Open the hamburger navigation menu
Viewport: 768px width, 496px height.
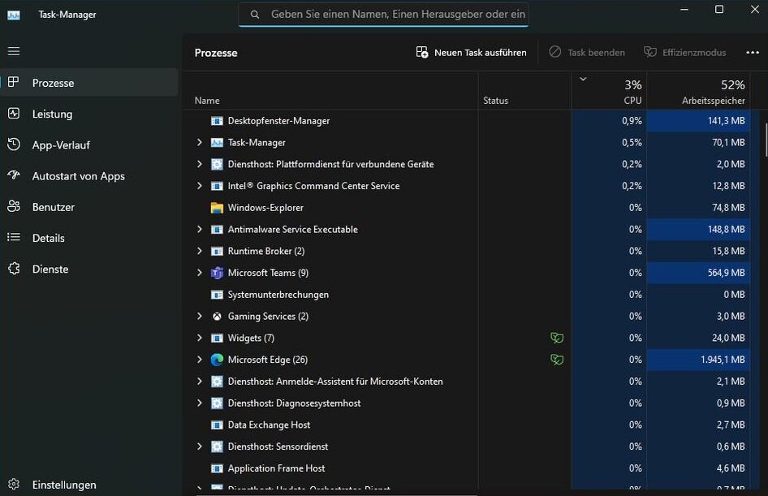(14, 51)
